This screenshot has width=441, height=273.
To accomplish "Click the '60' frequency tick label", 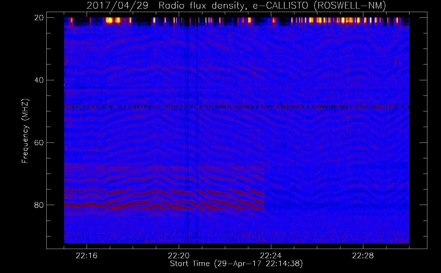I will (x=39, y=143).
